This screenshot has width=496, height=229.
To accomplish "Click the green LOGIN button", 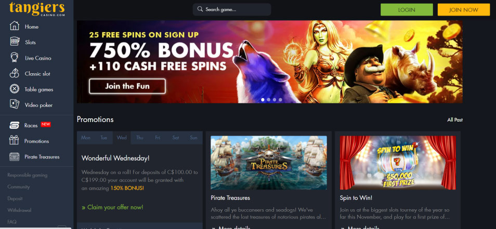I will point(407,10).
